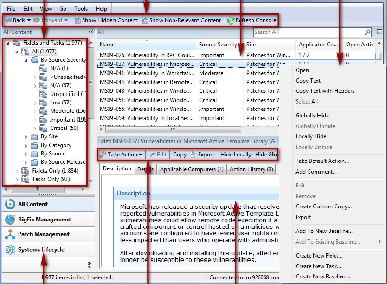Click the Take Action dropdown button
The width and height of the screenshot is (387, 284).
(121, 154)
